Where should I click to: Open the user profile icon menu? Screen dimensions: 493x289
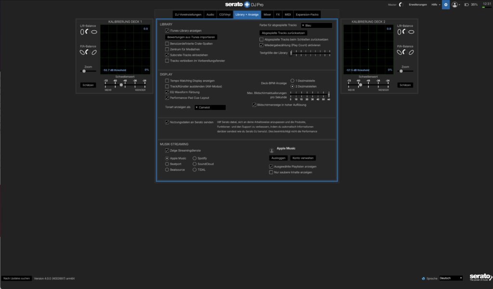[x=454, y=4]
